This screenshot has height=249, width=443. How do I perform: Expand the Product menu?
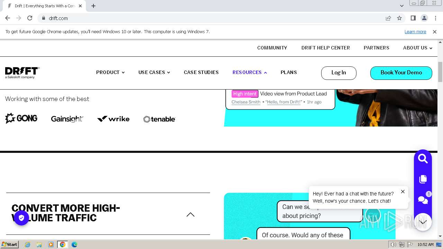110,72
